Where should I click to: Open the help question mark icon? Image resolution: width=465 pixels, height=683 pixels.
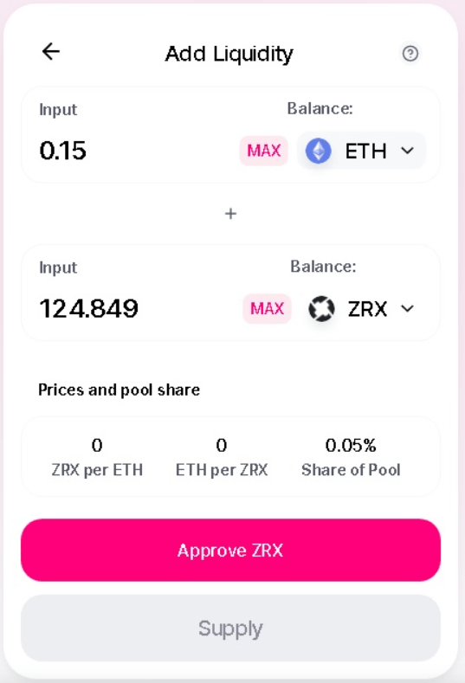[x=410, y=54]
